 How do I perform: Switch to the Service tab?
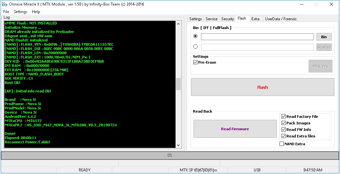[212, 19]
